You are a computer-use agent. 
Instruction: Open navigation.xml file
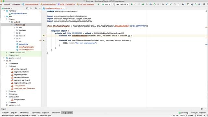[x=19, y=100]
